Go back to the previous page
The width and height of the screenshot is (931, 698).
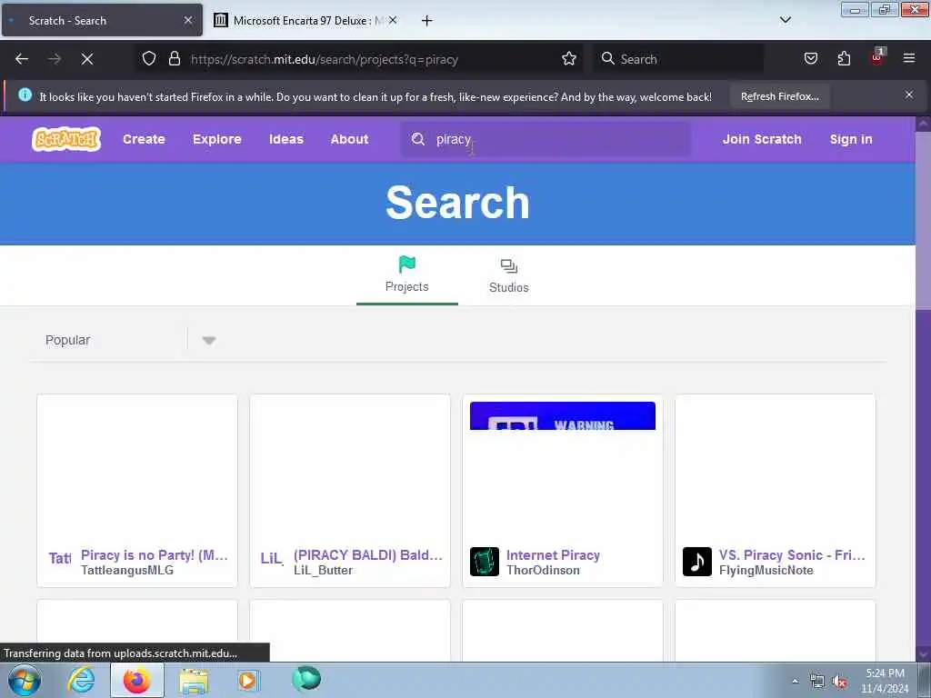(x=22, y=59)
